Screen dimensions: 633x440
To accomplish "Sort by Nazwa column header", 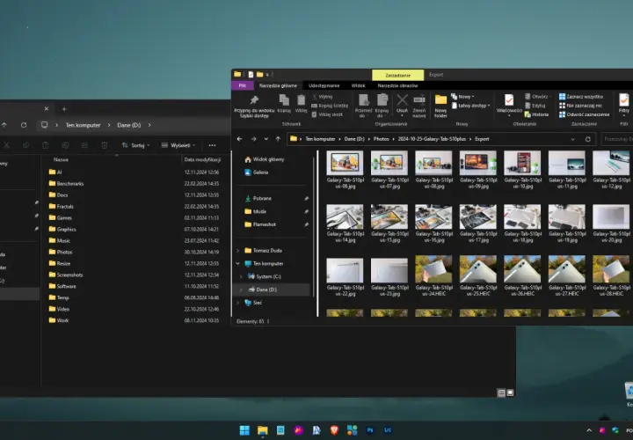I will click(61, 159).
